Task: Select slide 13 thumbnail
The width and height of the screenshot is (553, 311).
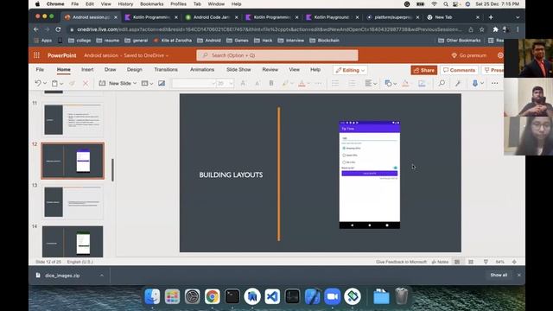Action: tap(73, 202)
